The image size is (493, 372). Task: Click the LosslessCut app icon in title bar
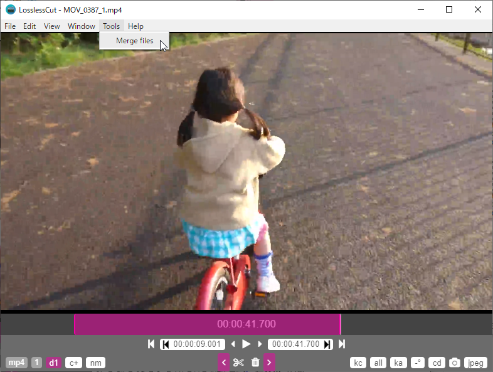tap(11, 10)
